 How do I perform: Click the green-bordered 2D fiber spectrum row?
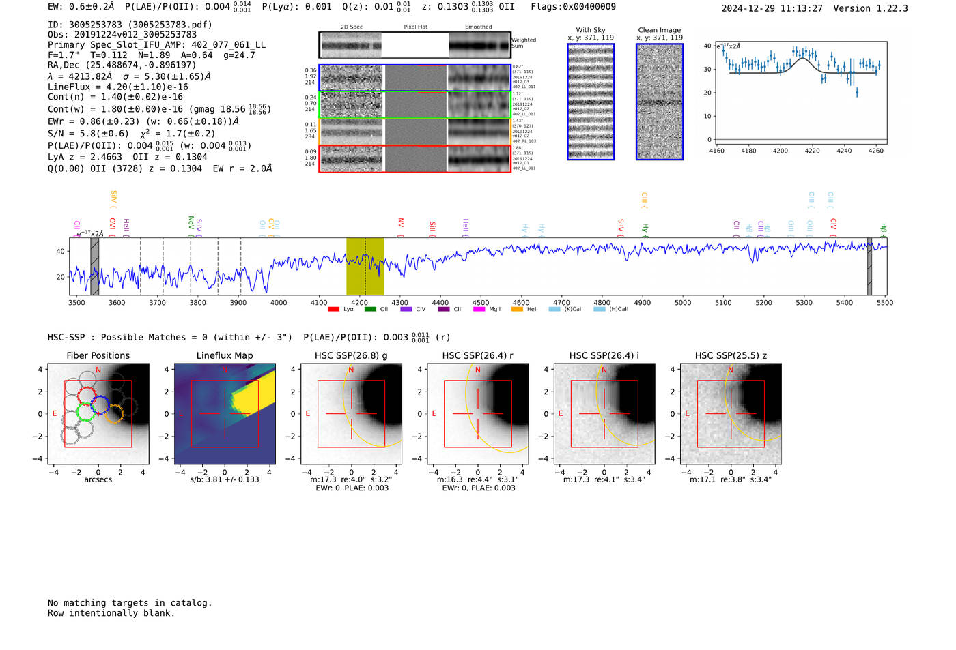[414, 104]
